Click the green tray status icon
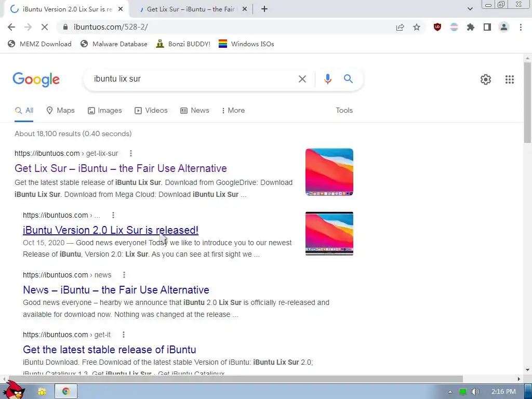The width and height of the screenshot is (532, 399). pos(463,392)
